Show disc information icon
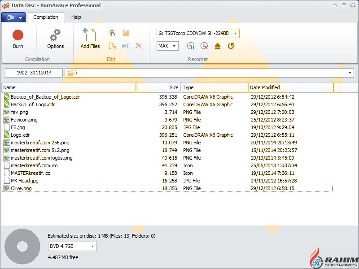This screenshot has height=269, width=359. point(191,46)
